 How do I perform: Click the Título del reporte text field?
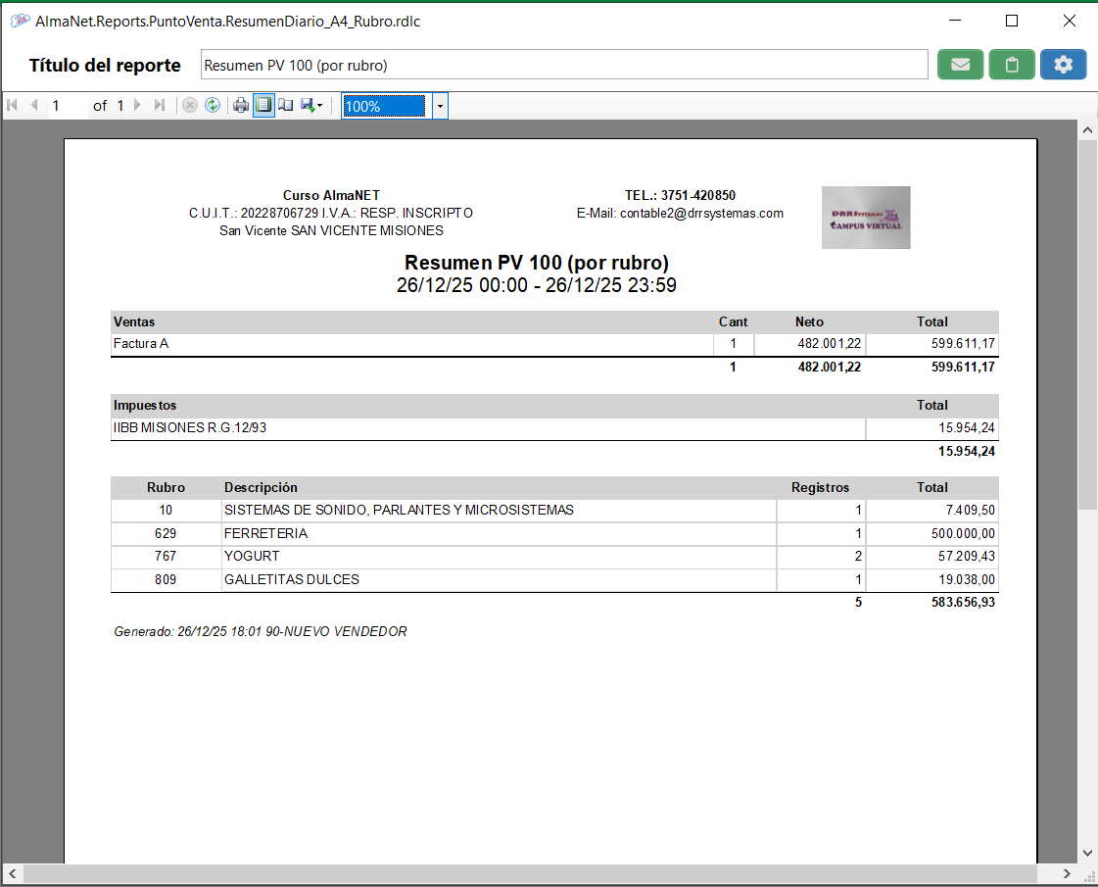click(x=563, y=66)
